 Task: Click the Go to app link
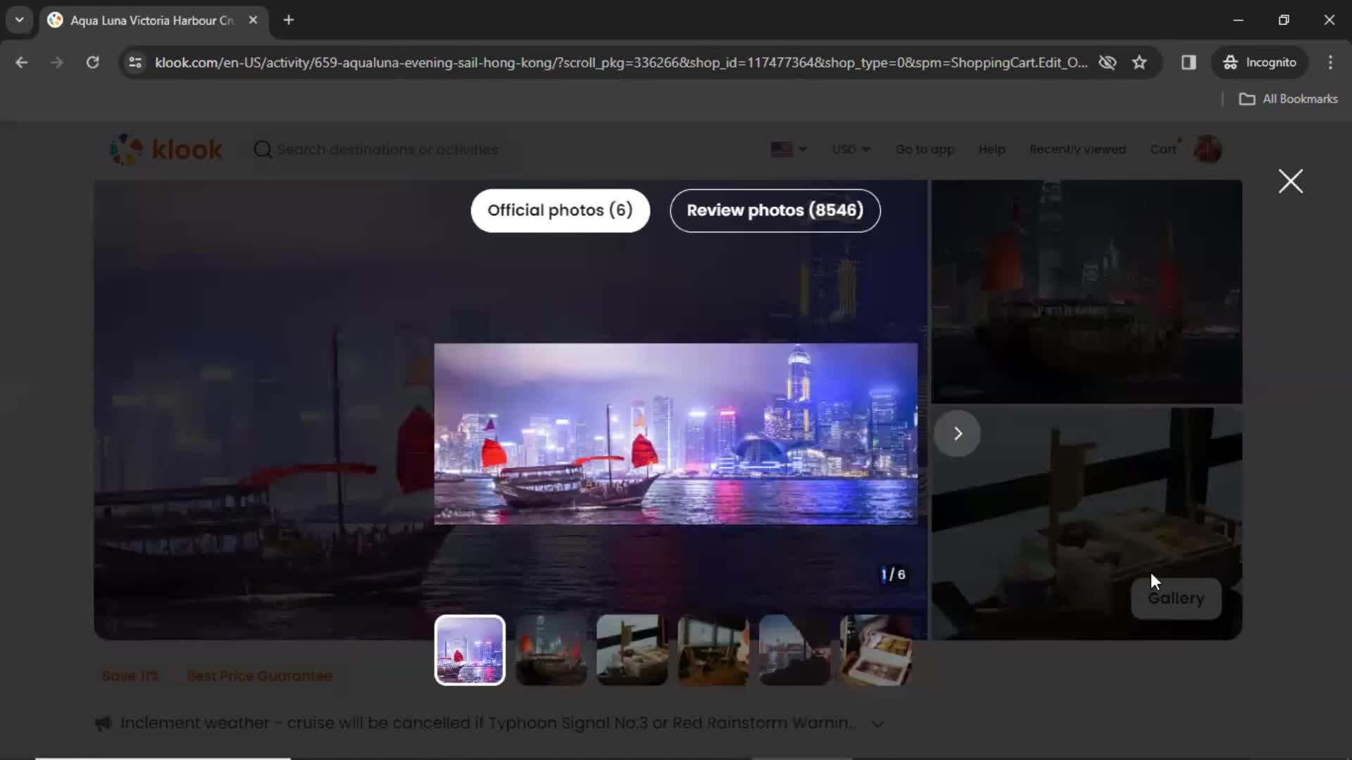[924, 149]
